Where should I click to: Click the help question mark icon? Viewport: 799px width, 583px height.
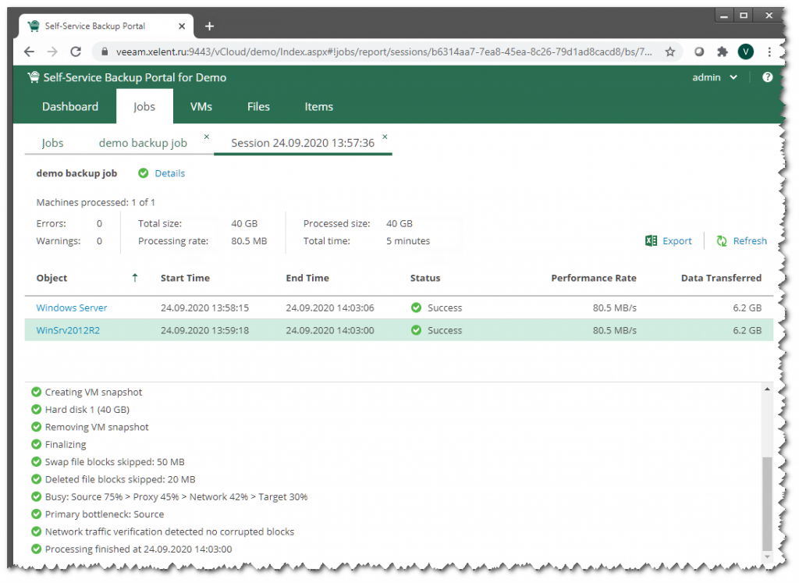[768, 77]
